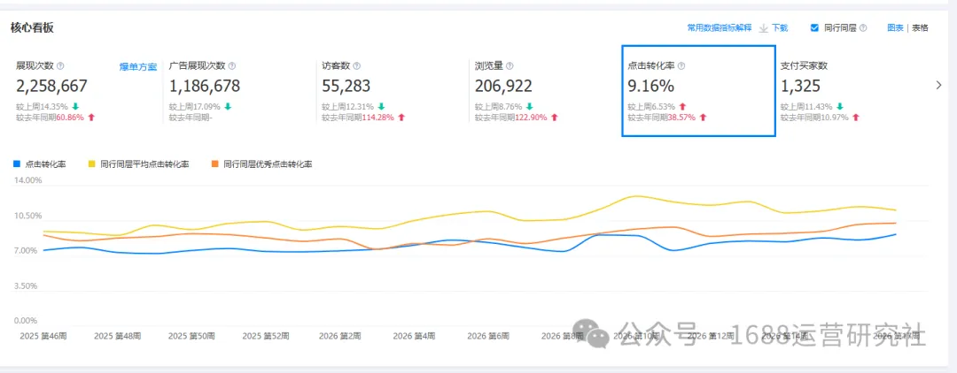Switch to 表格 view

coord(921,28)
